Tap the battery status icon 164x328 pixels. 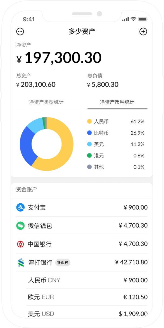142,19
